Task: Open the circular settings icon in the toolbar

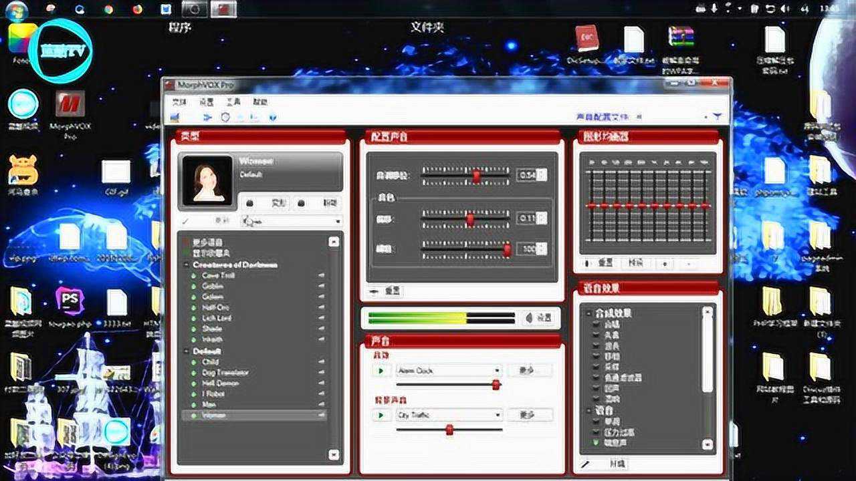Action: [x=225, y=116]
